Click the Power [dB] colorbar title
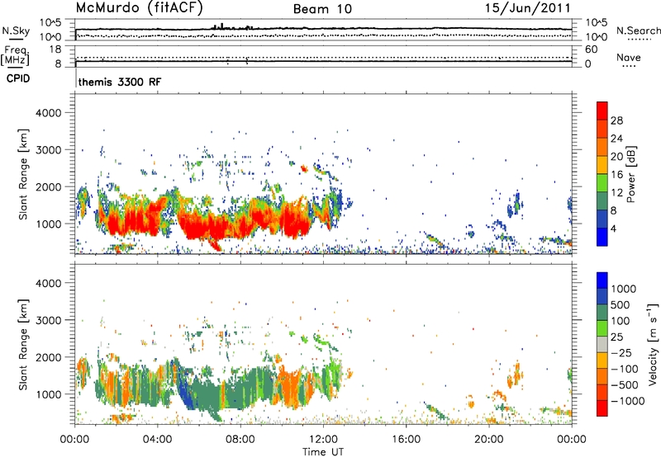 pos(630,174)
